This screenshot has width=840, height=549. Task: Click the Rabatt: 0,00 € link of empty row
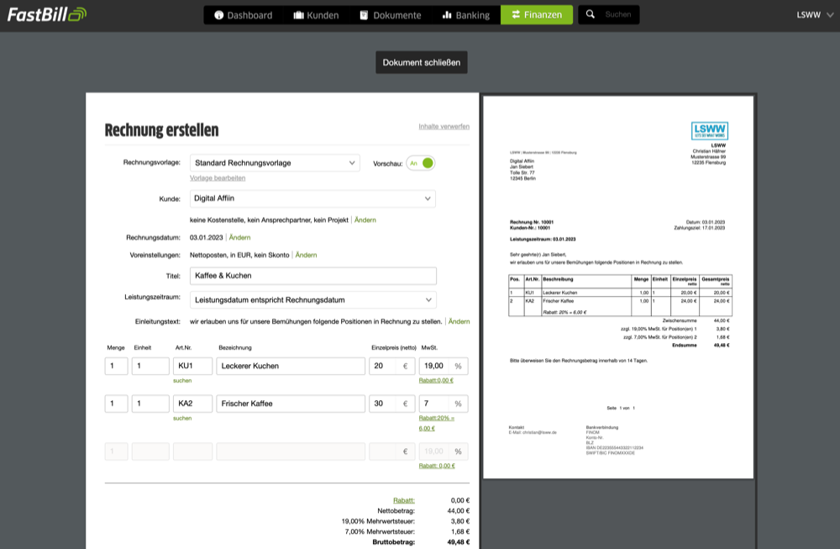click(x=437, y=466)
